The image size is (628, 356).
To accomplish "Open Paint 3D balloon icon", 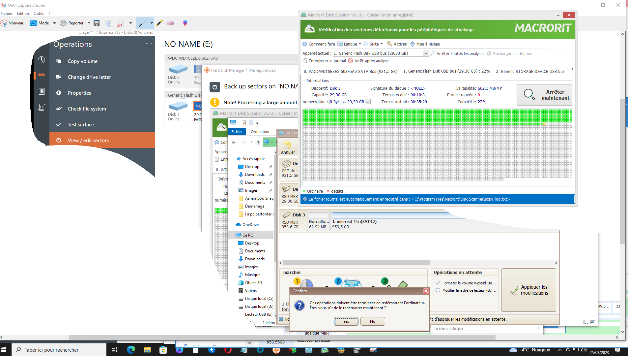I will click(x=185, y=23).
